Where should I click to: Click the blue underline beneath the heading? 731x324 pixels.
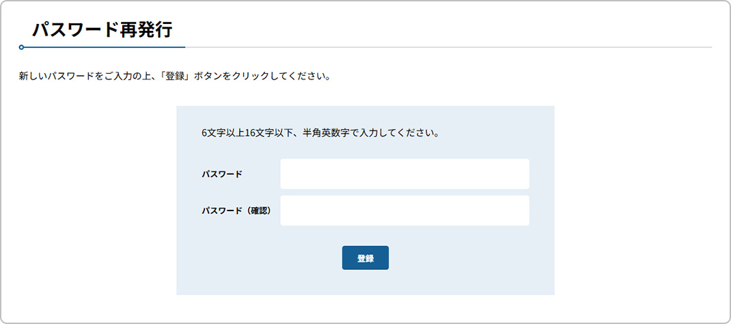(x=102, y=47)
